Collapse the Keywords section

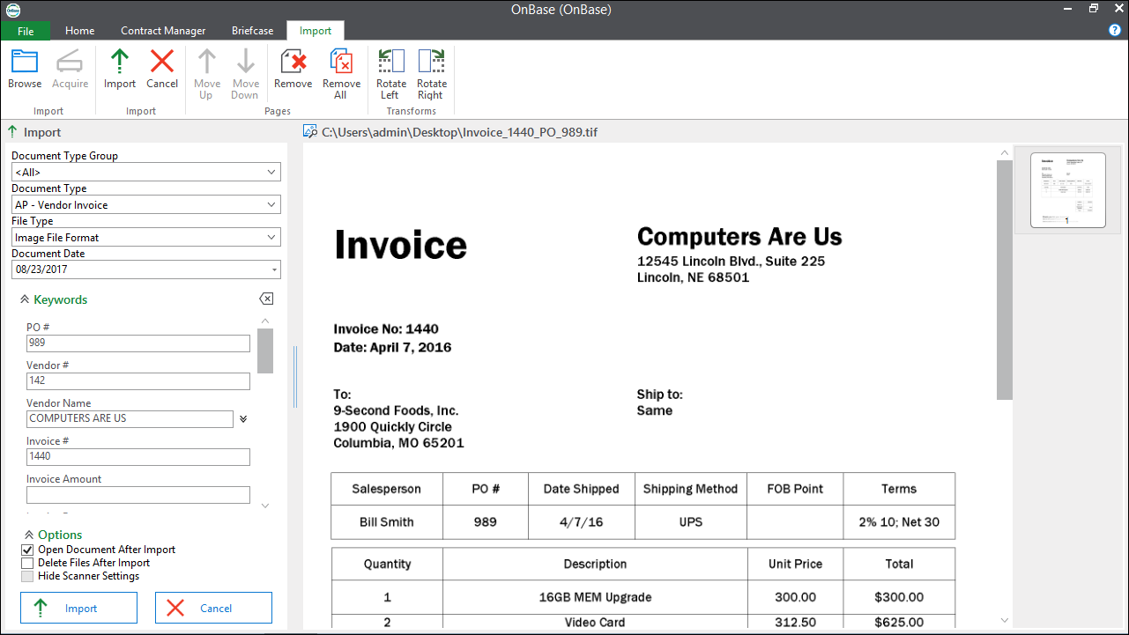point(25,299)
